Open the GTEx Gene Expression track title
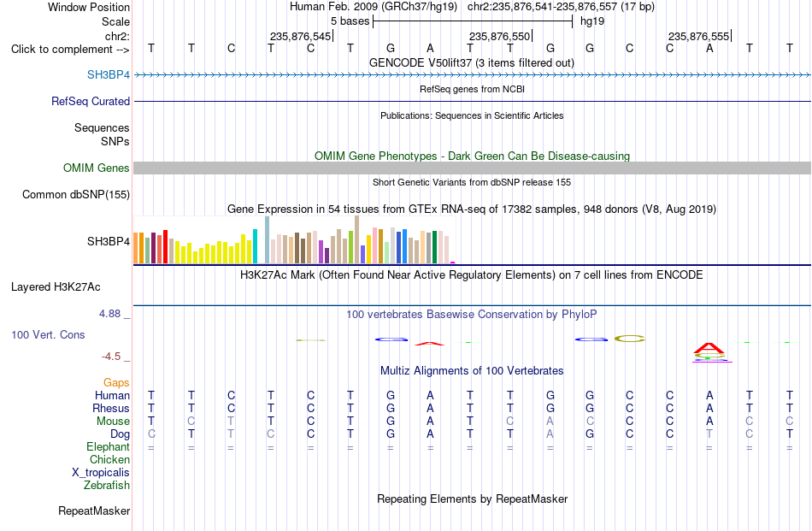This screenshot has width=812, height=531. click(x=472, y=209)
